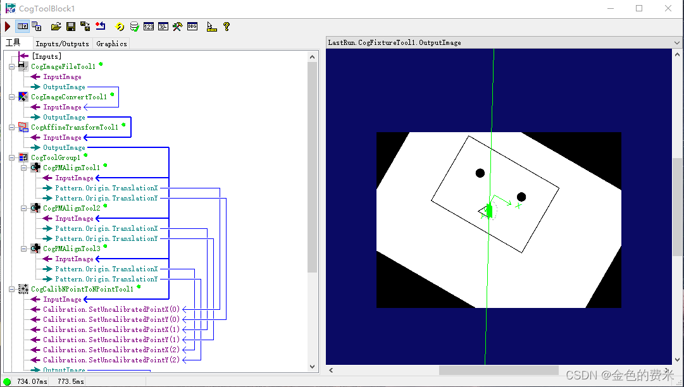
Task: Collapse the CogCalibNPointToNPointTool1 tree node
Action: coord(12,290)
